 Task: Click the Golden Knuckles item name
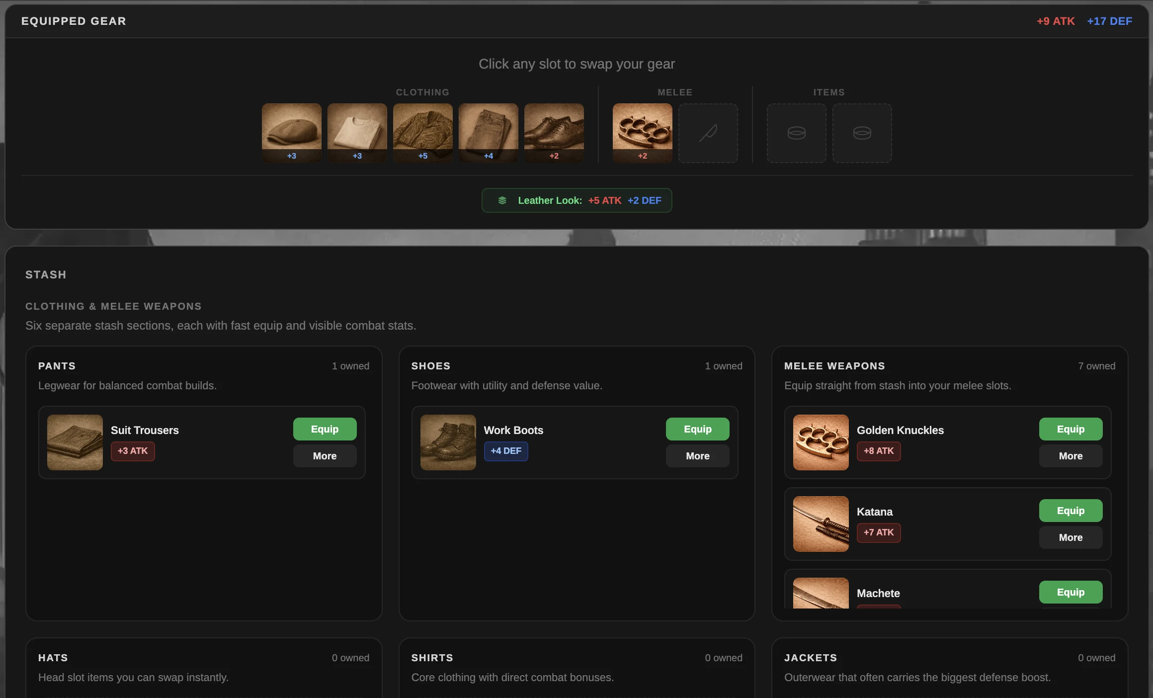[900, 430]
